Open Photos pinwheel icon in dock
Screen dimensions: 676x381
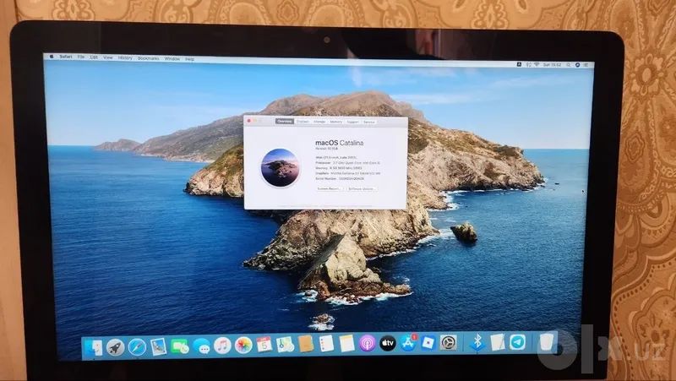[x=243, y=345]
